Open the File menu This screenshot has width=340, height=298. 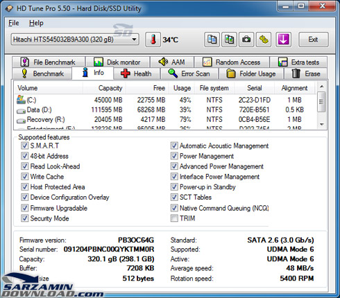pyautogui.click(x=14, y=23)
